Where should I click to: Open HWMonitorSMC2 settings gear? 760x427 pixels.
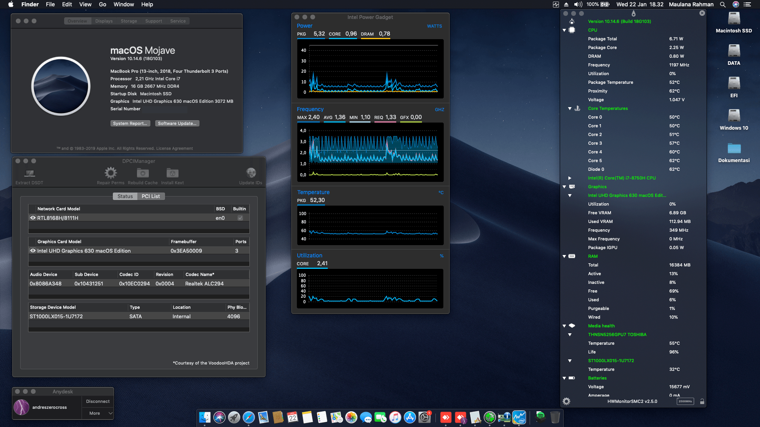pos(566,401)
